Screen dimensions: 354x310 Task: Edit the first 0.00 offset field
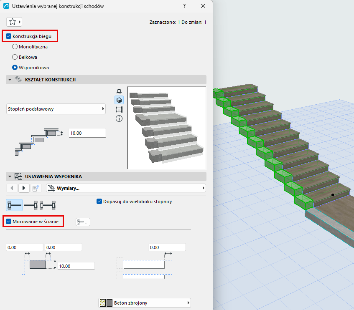point(25,247)
